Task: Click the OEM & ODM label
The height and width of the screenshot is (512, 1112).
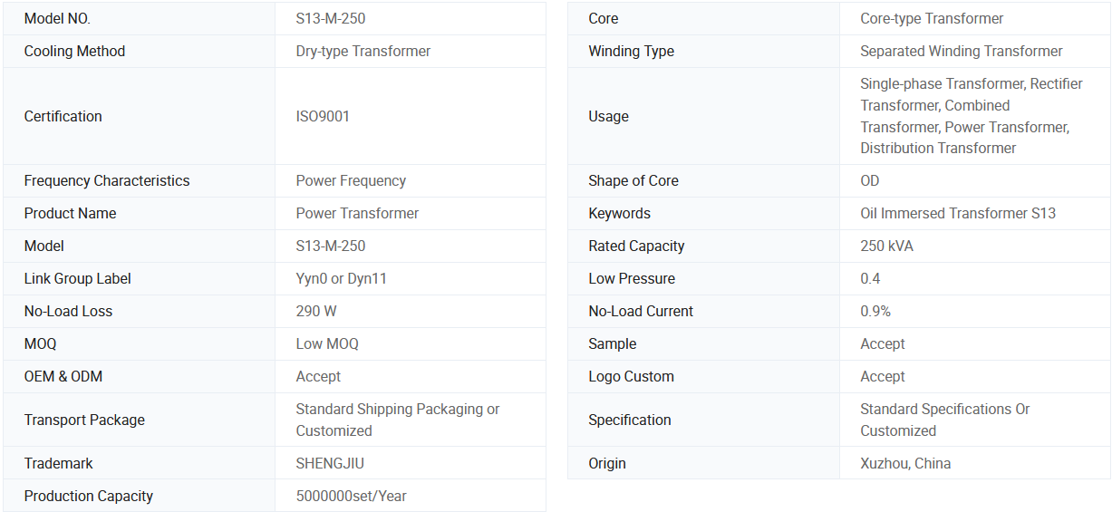Action: pyautogui.click(x=63, y=376)
